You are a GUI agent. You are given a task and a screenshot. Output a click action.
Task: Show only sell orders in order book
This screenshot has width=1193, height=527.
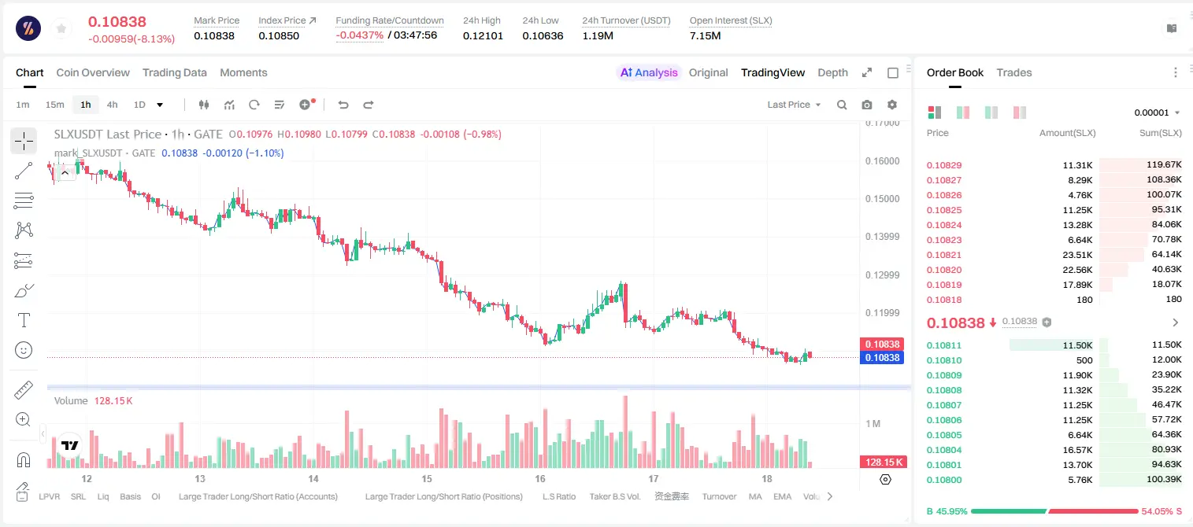click(1020, 112)
